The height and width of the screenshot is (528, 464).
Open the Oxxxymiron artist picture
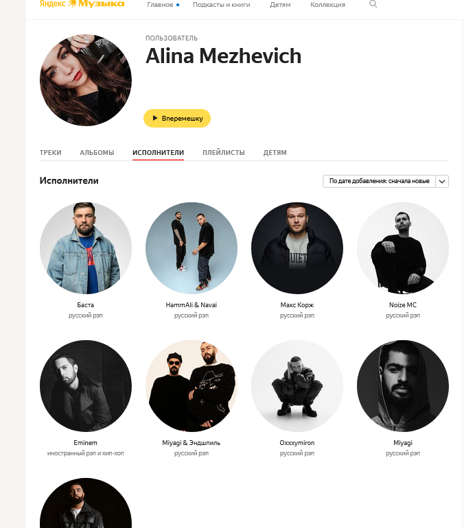(x=297, y=386)
